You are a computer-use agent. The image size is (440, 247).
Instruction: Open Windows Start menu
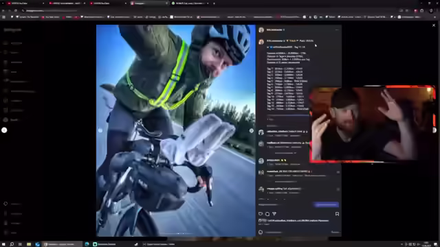click(4, 244)
